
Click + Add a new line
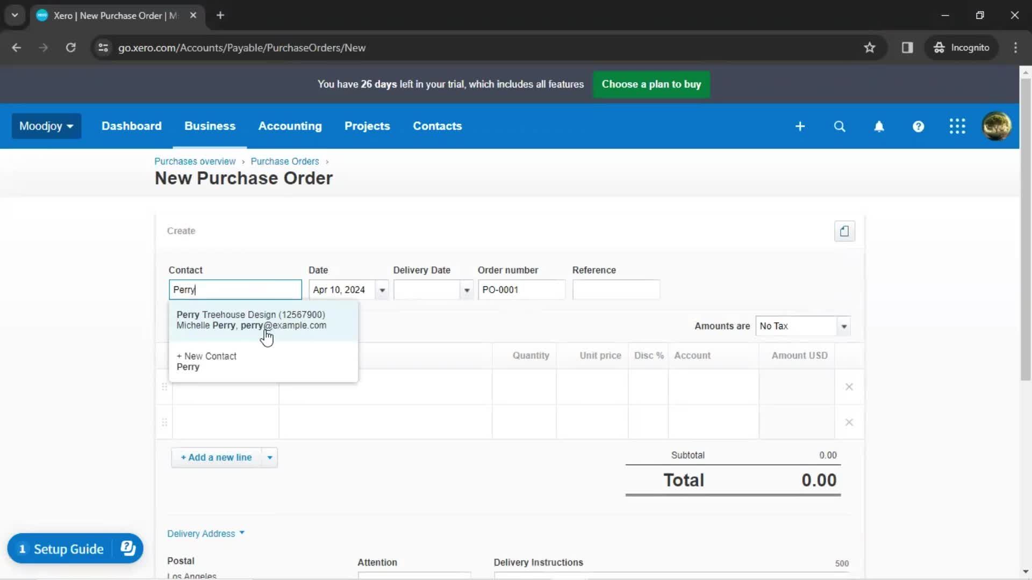tap(216, 458)
